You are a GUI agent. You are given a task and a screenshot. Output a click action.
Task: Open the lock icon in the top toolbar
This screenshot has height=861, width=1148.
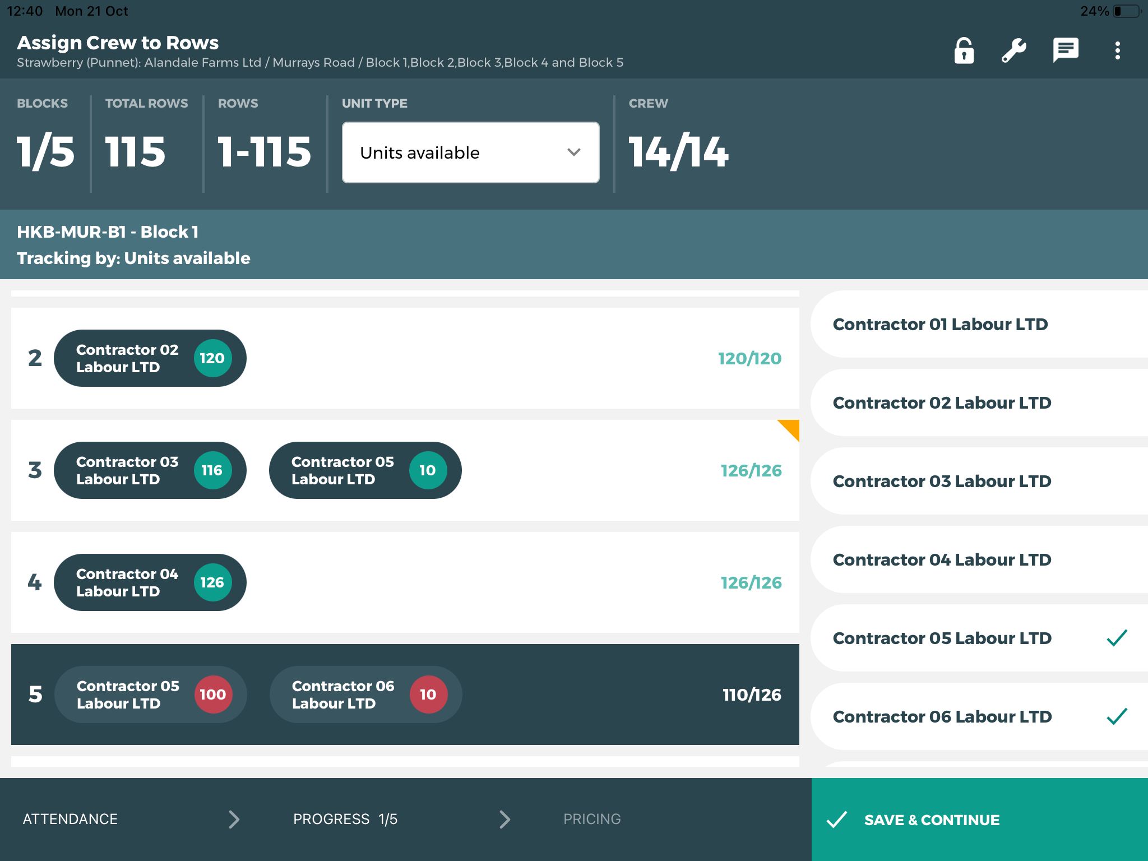(963, 50)
